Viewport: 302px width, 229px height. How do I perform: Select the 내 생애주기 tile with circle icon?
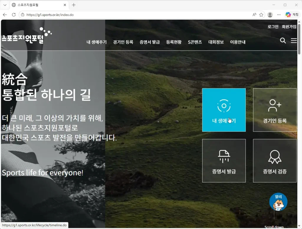coord(224,110)
